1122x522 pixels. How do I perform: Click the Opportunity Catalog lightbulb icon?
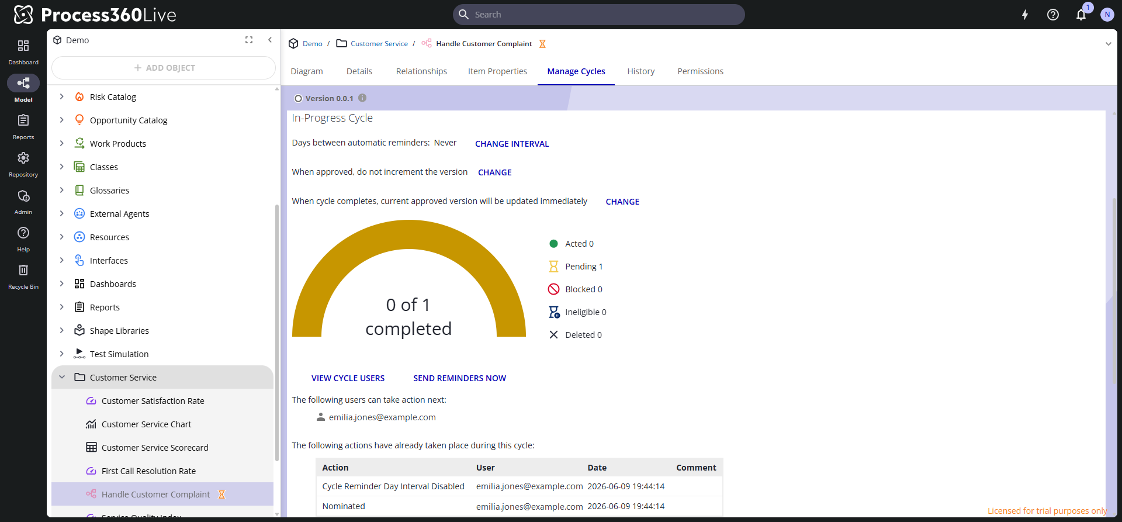(79, 120)
